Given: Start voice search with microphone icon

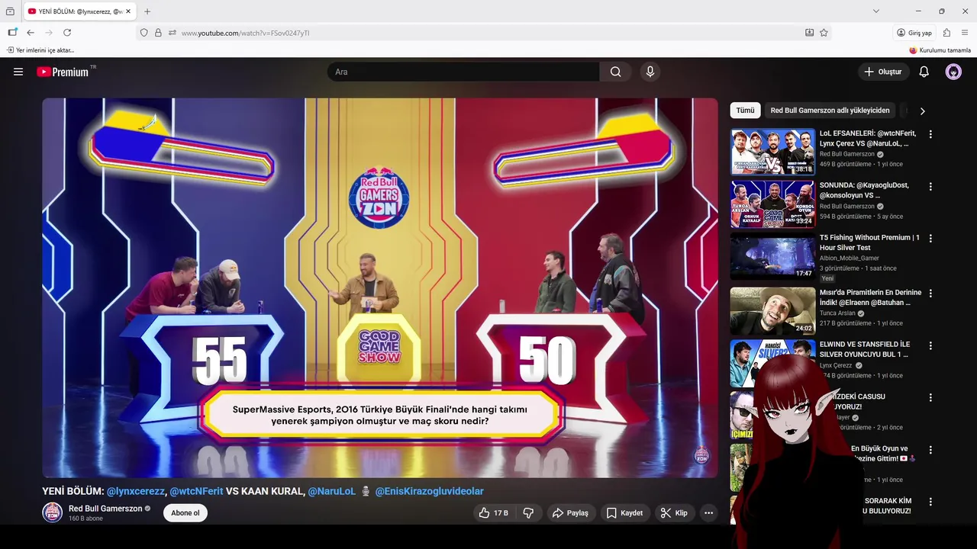Looking at the screenshot, I should (x=650, y=72).
